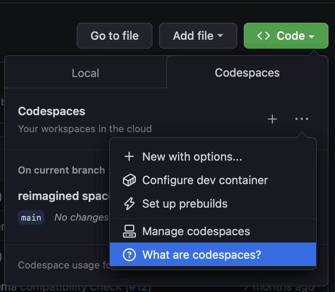Create a codespace with the plus icon
335x292 pixels.
272,119
